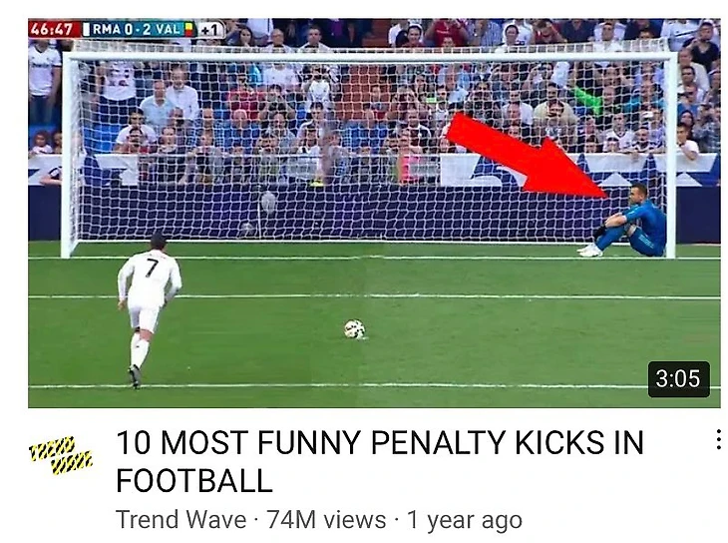The height and width of the screenshot is (543, 728).
Task: Open the three-dot more options menu
Action: click(718, 440)
